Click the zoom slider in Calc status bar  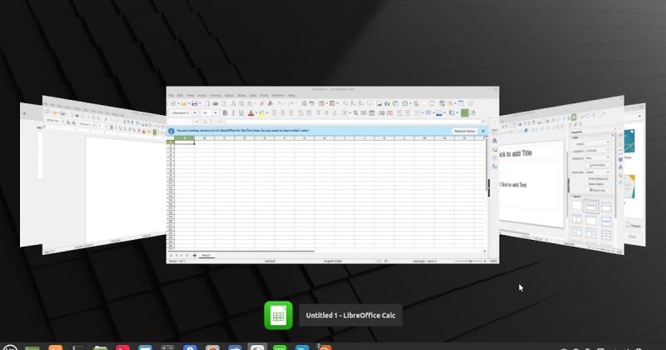[x=470, y=262]
